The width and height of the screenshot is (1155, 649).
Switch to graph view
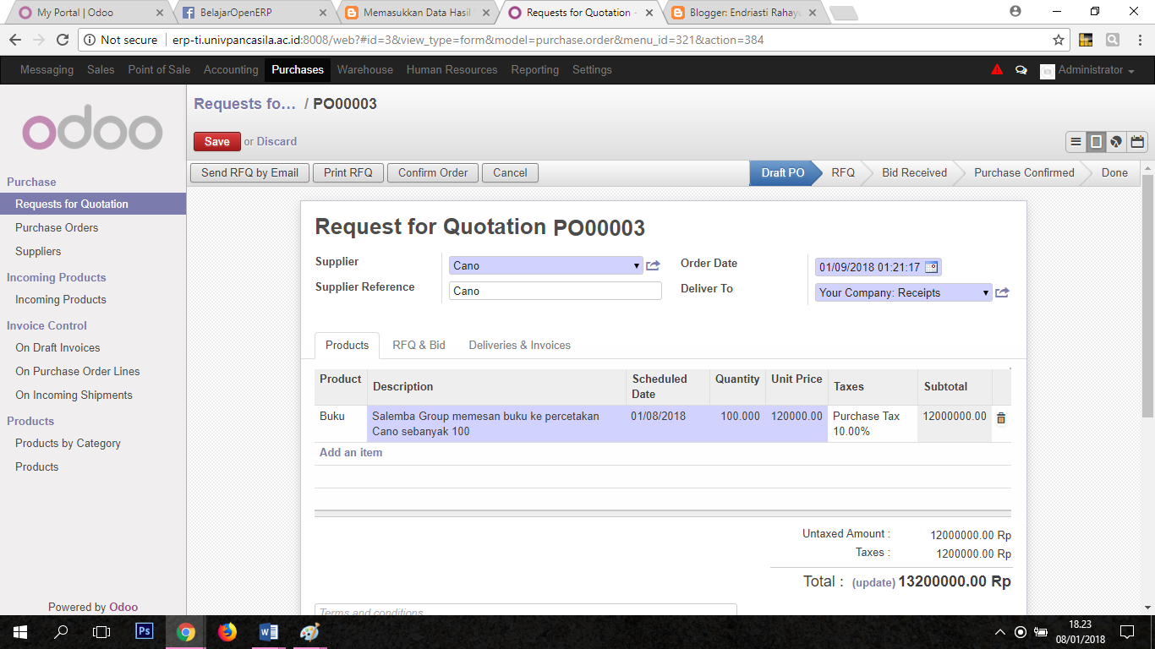click(1116, 142)
